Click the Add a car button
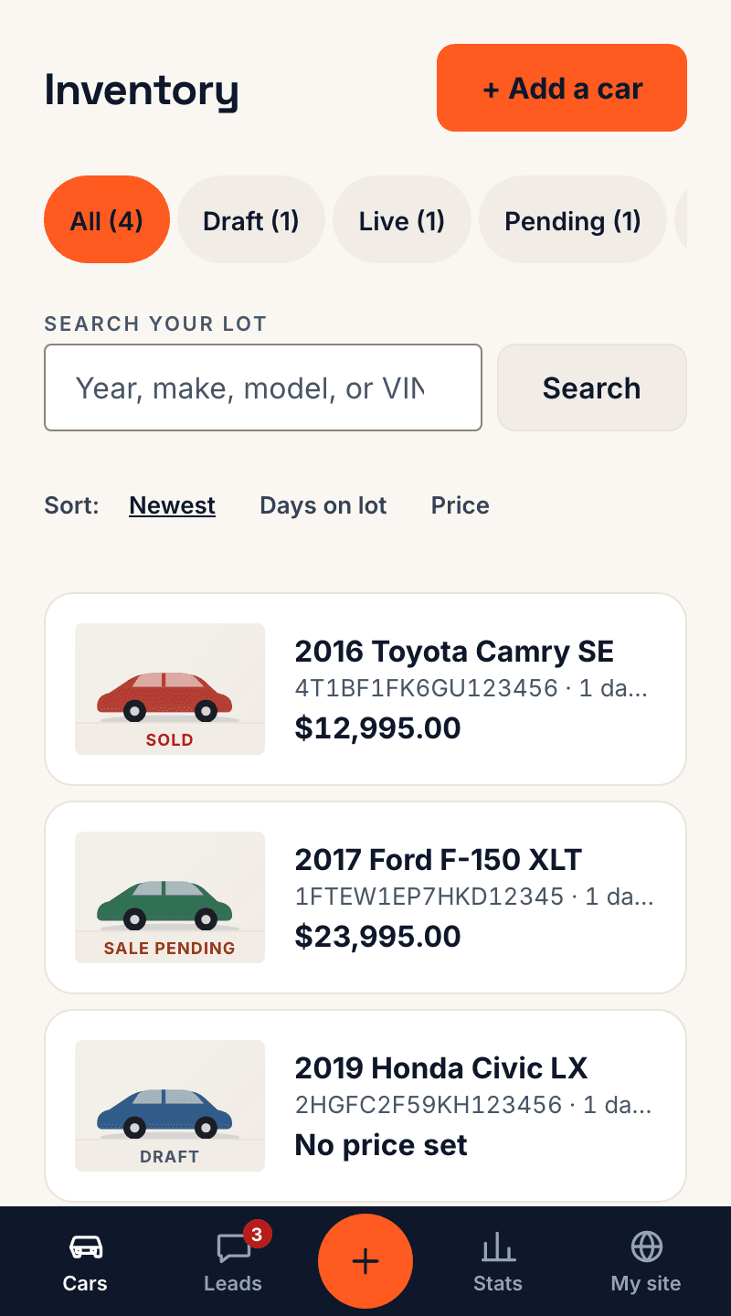The height and width of the screenshot is (1316, 731). pyautogui.click(x=562, y=88)
